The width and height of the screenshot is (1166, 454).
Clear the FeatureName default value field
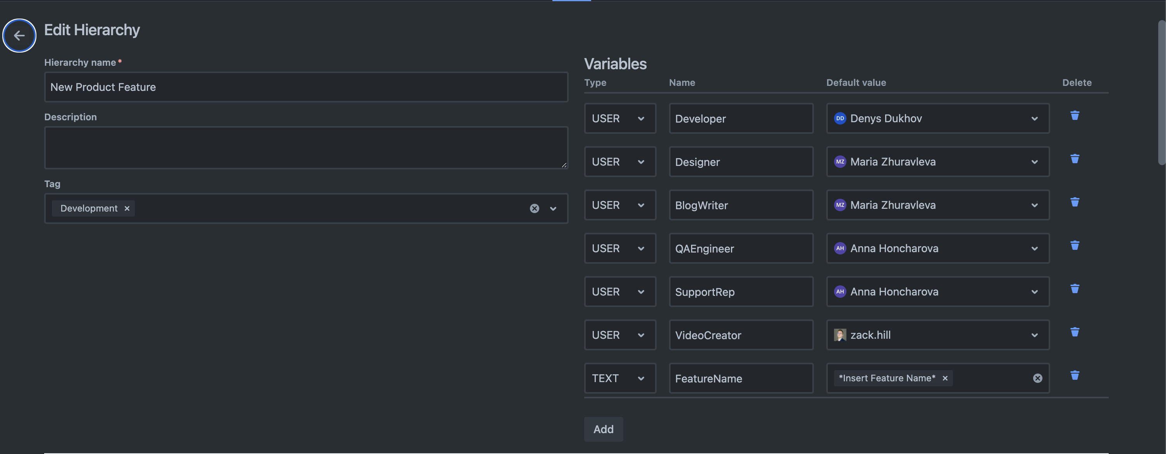(x=1037, y=379)
